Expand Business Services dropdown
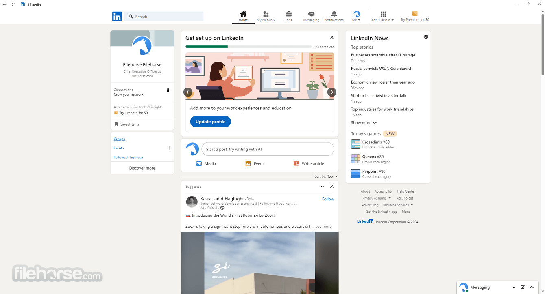The height and width of the screenshot is (294, 545). [x=398, y=205]
